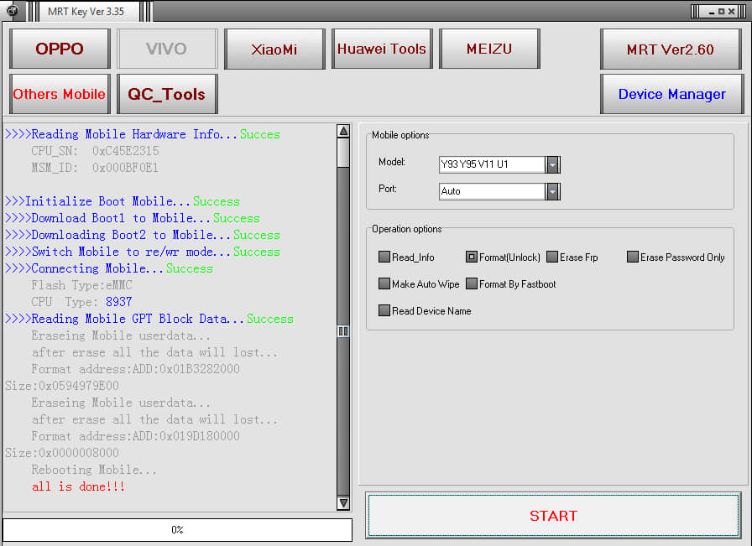
Task: Expand the Port dropdown arrow
Action: (552, 191)
